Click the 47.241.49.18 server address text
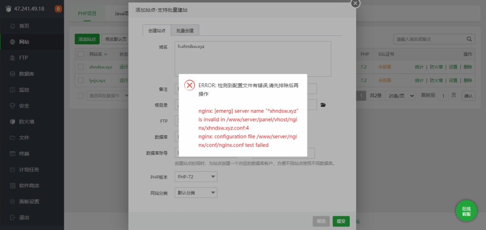The image size is (486, 230). coord(30,9)
